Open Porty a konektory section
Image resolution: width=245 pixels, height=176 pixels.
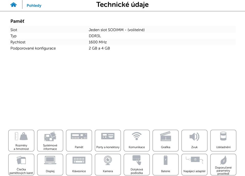[x=108, y=141]
